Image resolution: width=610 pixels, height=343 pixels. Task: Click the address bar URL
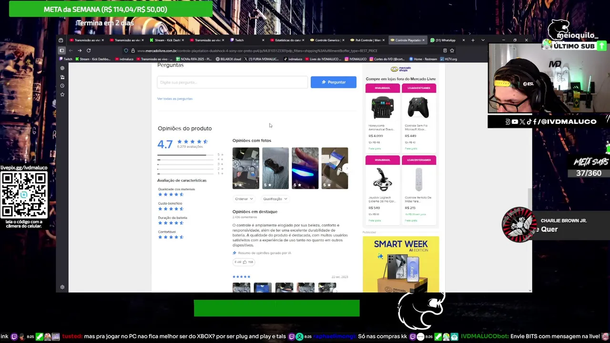[x=257, y=50]
